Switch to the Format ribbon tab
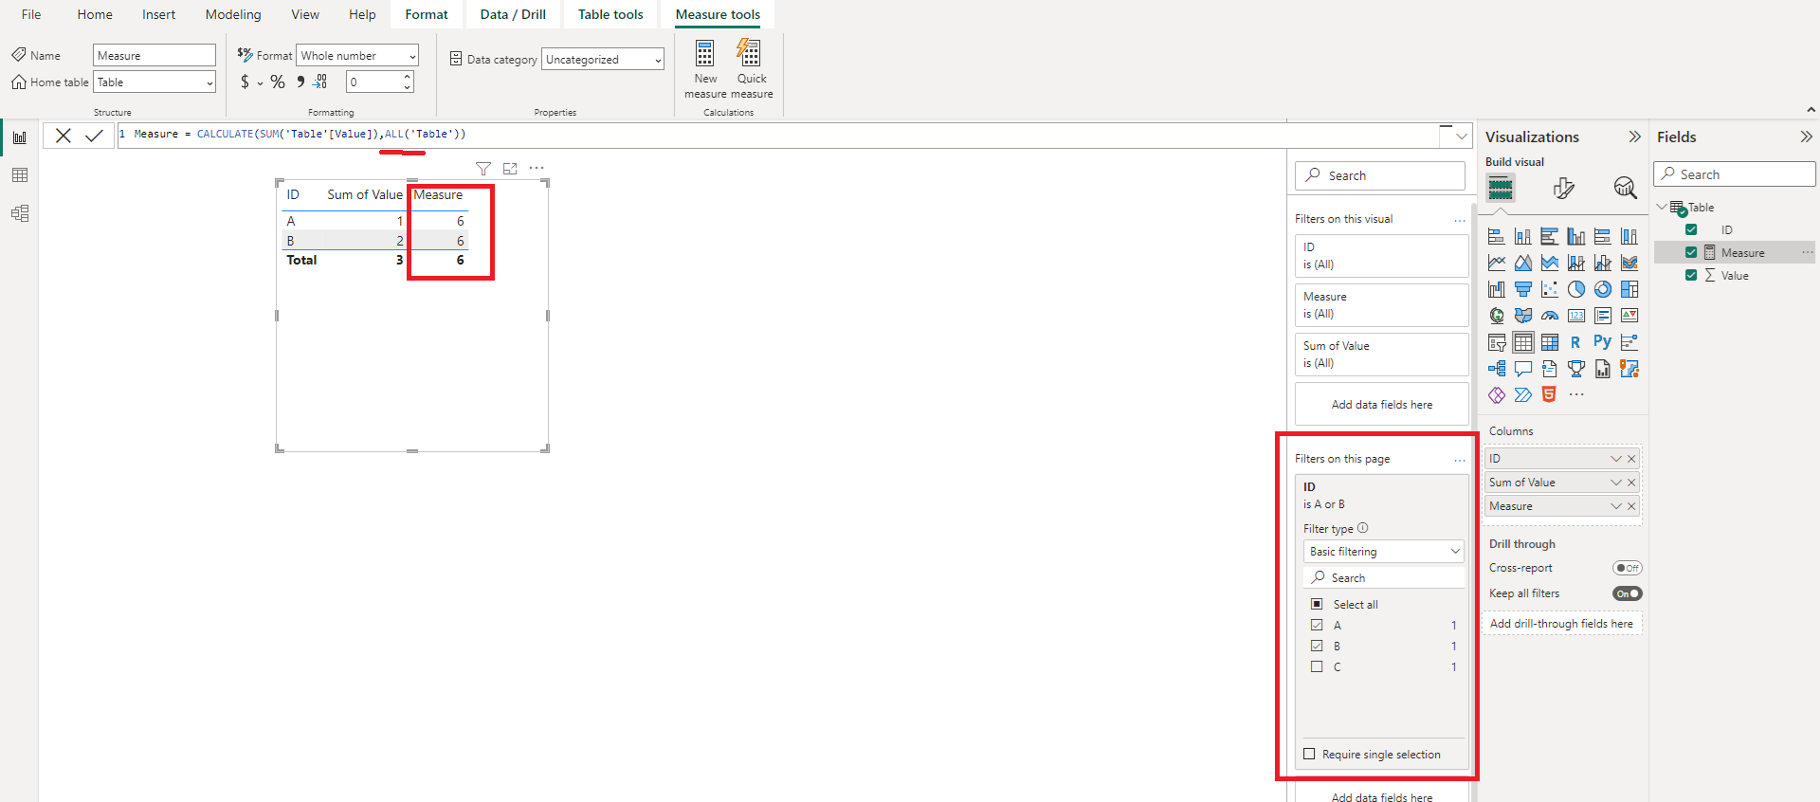 [x=427, y=14]
